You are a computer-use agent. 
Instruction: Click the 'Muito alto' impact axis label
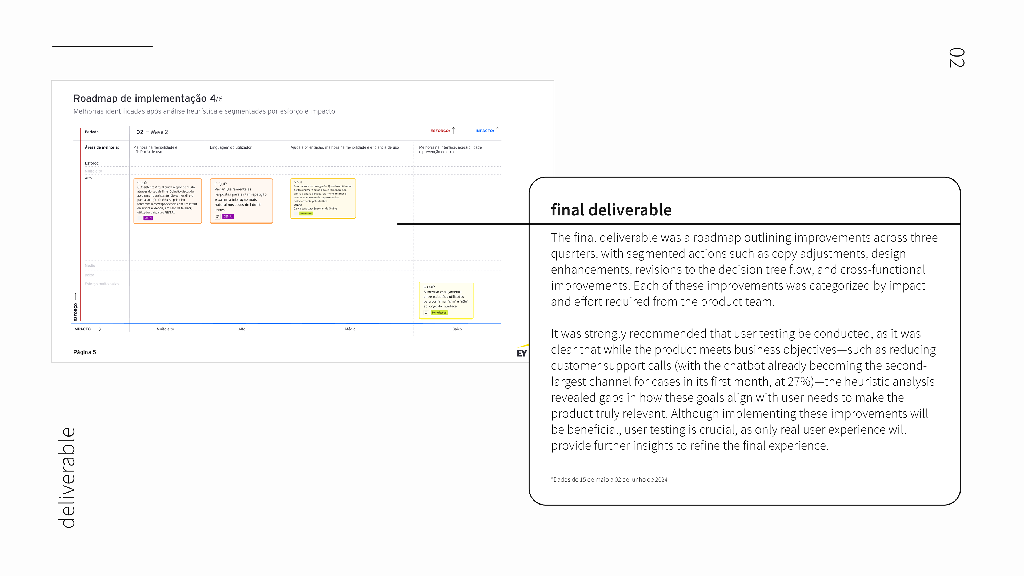click(165, 329)
